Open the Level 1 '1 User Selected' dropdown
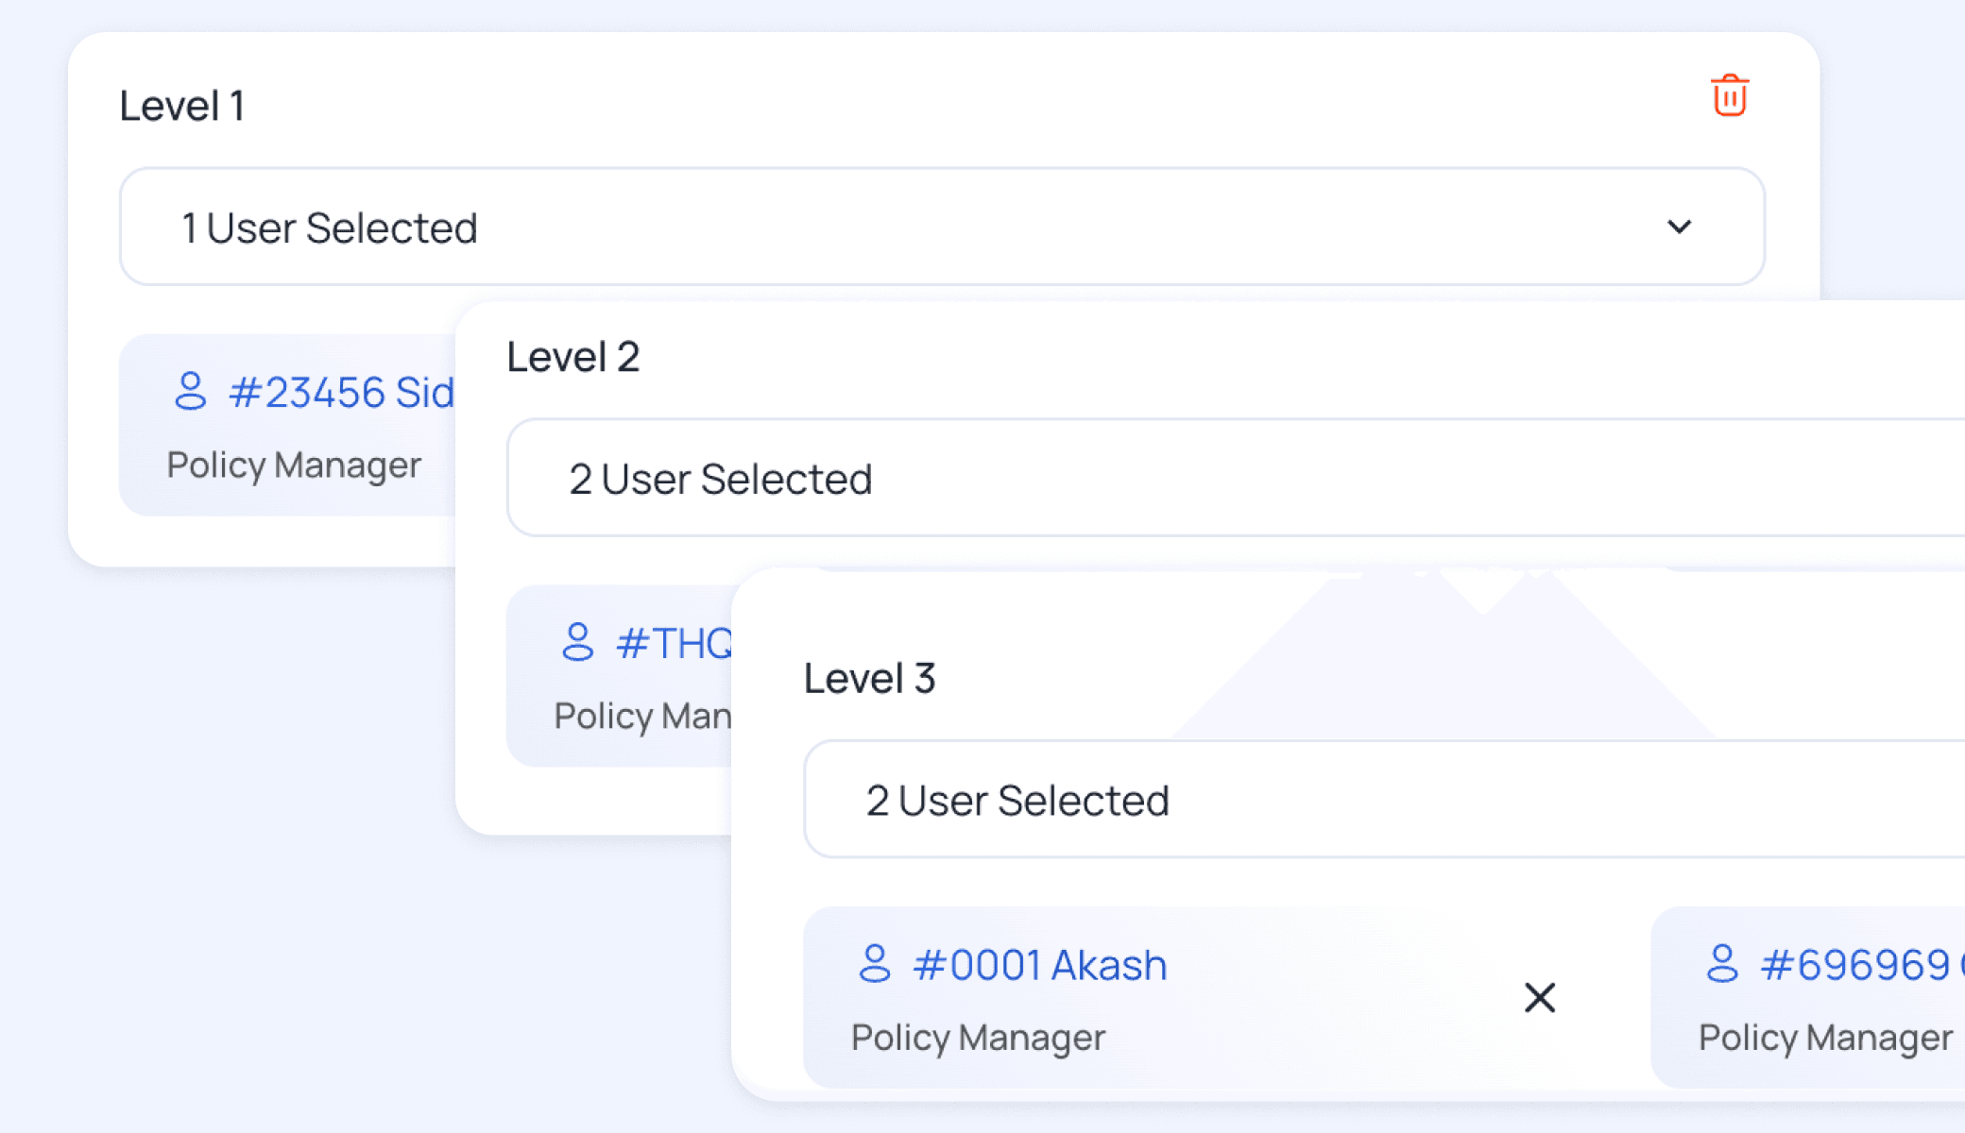This screenshot has height=1133, width=1965. 942,227
